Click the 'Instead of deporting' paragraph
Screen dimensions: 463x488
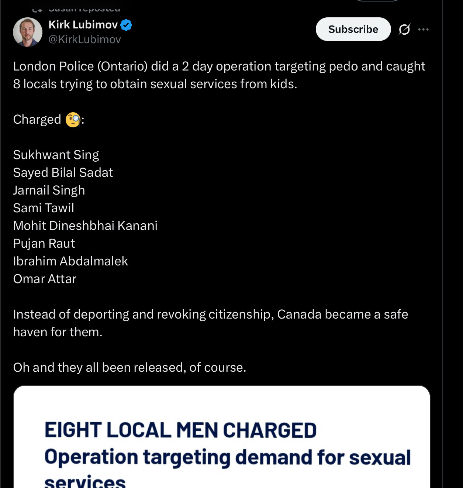coord(210,315)
